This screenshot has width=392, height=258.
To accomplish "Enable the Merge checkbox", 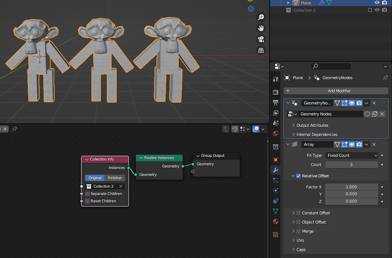I will pyautogui.click(x=298, y=231).
